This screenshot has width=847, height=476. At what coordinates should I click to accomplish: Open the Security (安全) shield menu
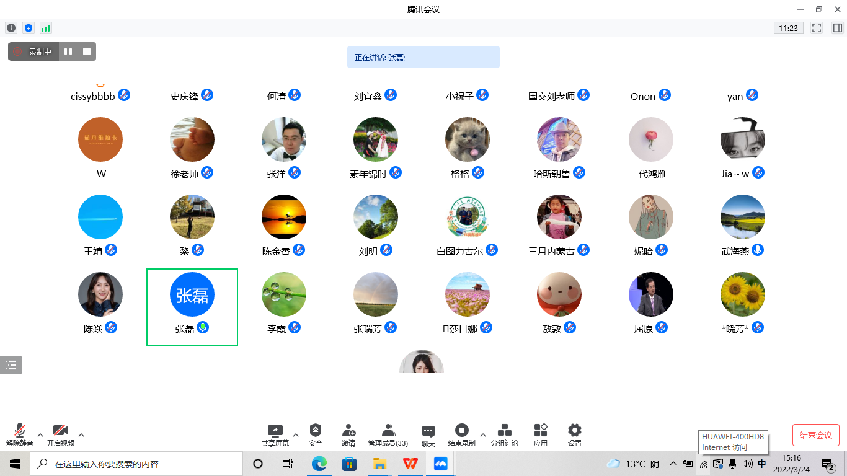[x=316, y=435]
